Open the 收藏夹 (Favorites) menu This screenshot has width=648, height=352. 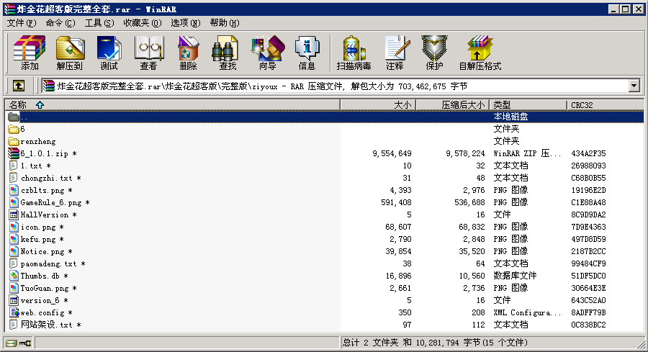click(x=140, y=23)
